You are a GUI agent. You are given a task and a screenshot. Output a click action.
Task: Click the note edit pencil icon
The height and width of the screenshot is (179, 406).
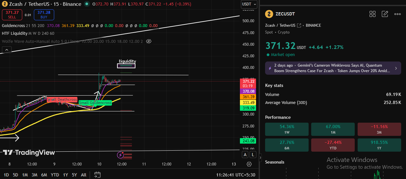(x=385, y=14)
